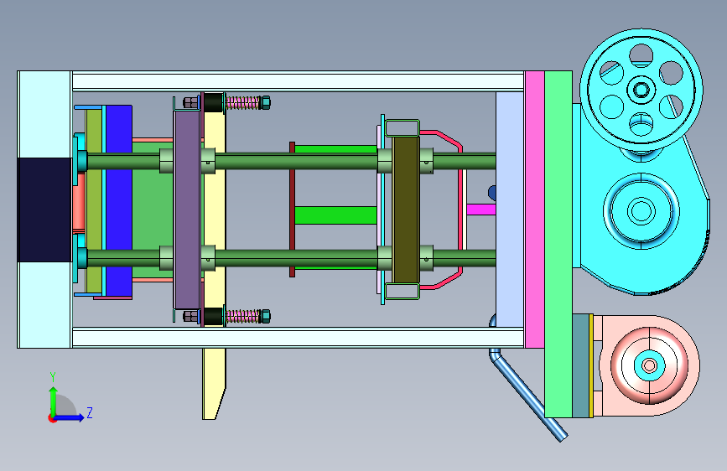
Task: Pick the bright blue block
Action: (119, 201)
